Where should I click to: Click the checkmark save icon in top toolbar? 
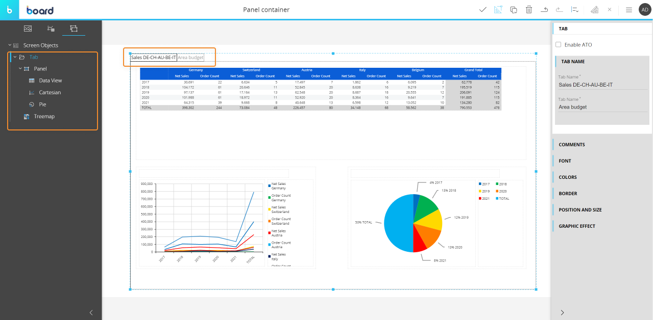click(482, 10)
